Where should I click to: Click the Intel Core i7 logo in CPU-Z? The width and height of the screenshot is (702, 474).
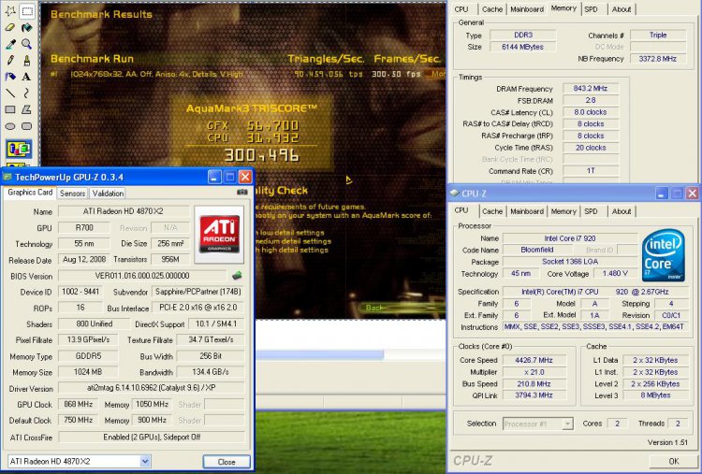(x=663, y=255)
